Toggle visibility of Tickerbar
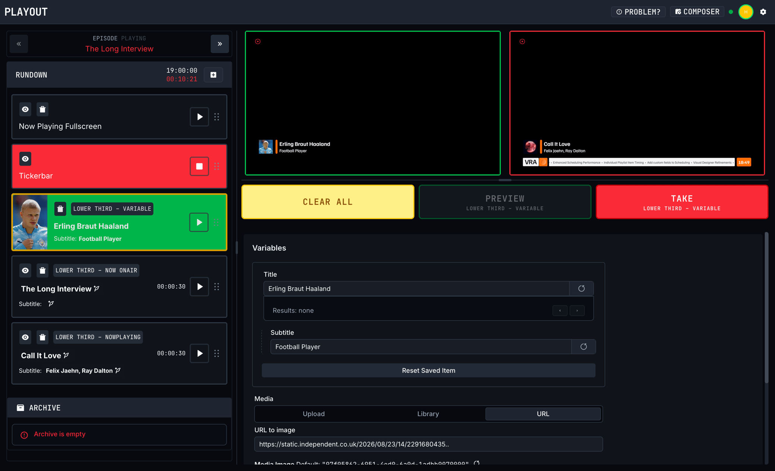This screenshot has height=471, width=775. click(x=25, y=159)
